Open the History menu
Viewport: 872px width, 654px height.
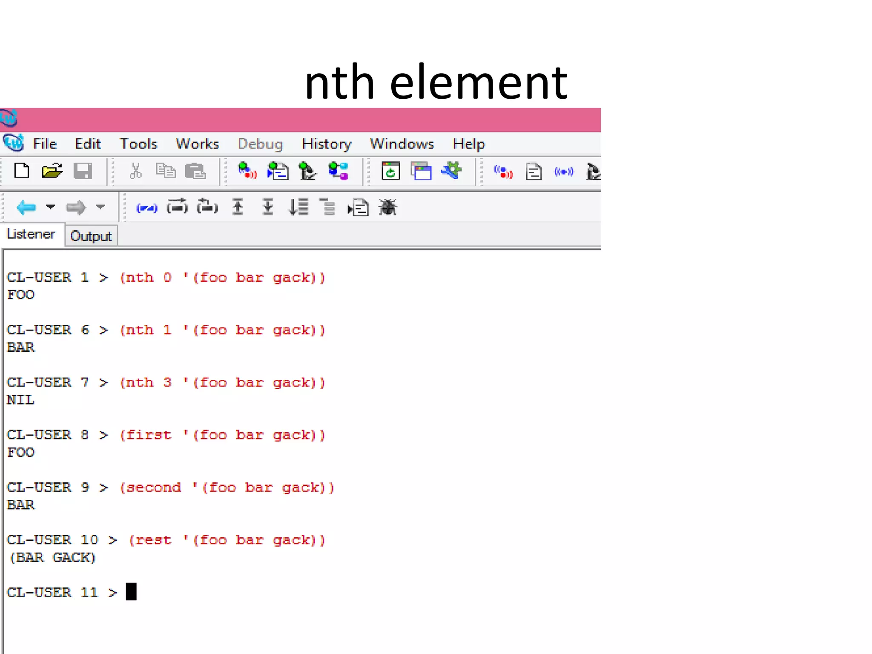[327, 144]
